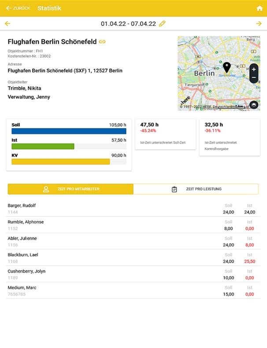Click the 47,50 h deviation card

(x=165, y=134)
